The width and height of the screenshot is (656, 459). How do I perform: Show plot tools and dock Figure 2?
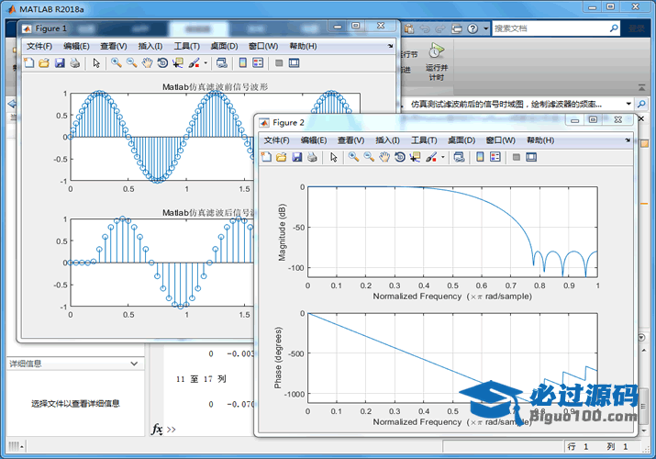(x=531, y=157)
